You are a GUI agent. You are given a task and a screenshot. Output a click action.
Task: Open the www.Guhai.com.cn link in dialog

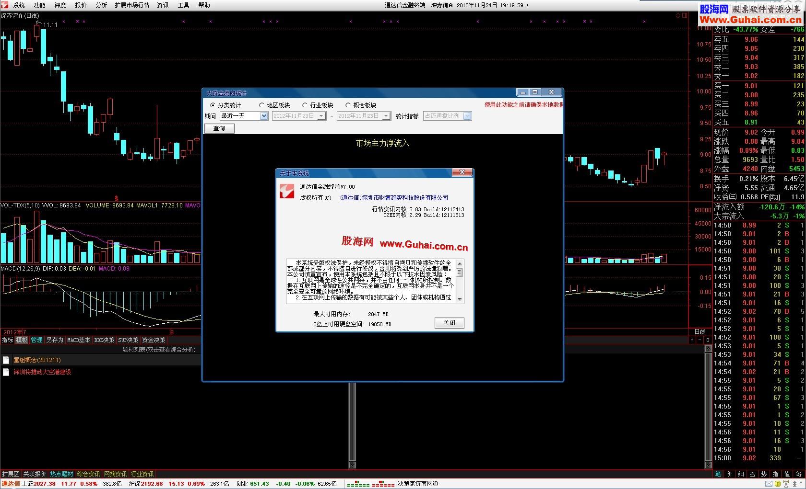424,245
